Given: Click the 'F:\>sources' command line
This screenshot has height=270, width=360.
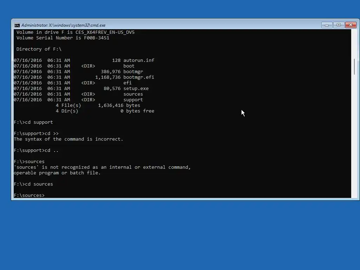Looking at the screenshot, I should point(29,162).
